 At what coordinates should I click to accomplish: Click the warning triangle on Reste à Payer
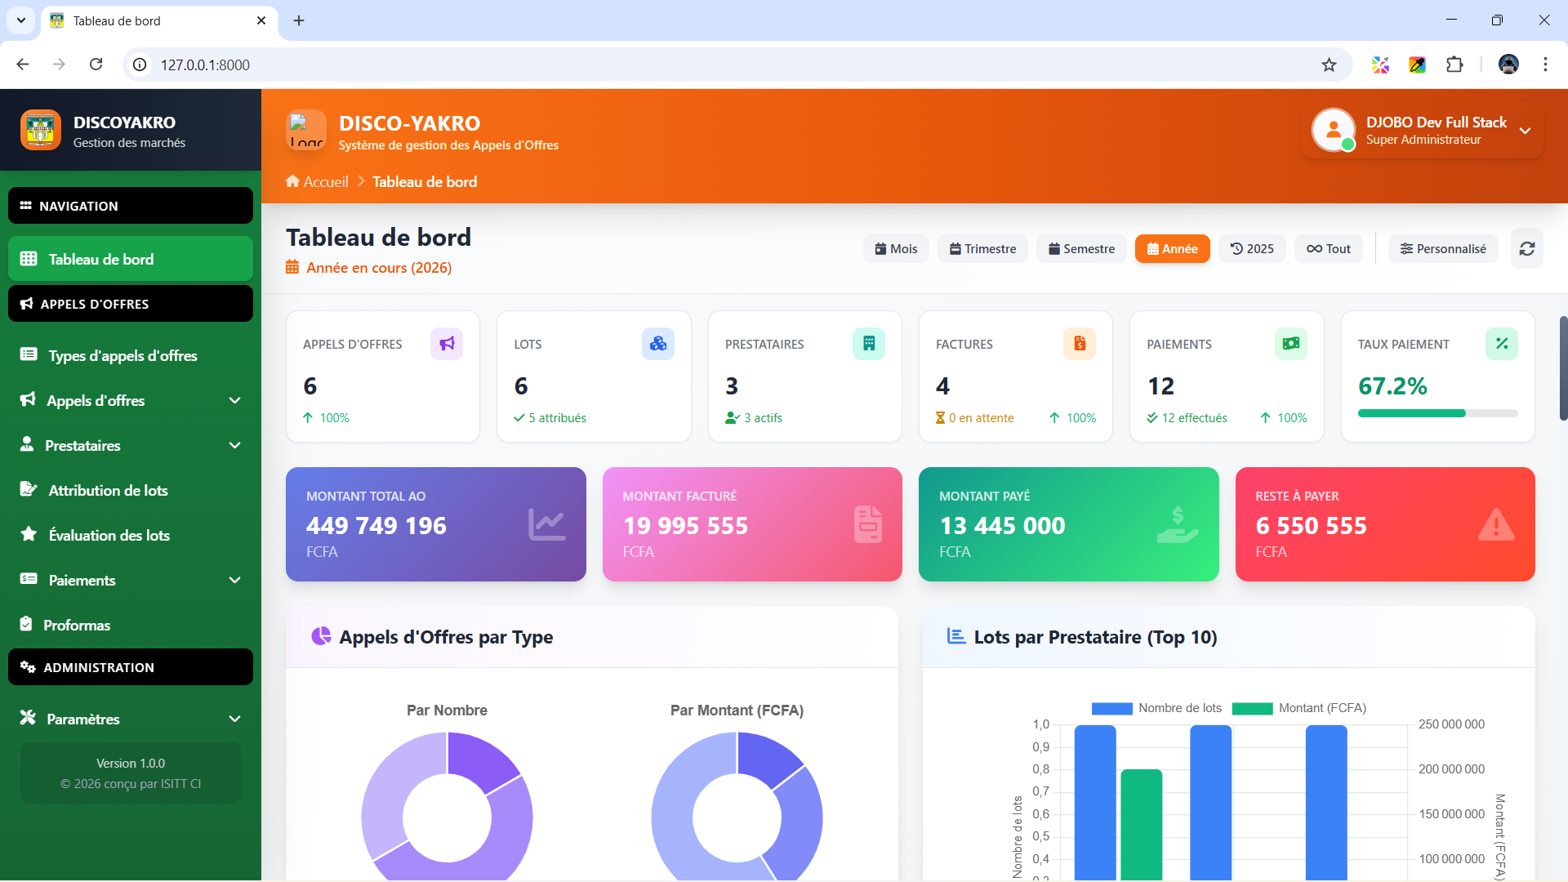(1496, 524)
